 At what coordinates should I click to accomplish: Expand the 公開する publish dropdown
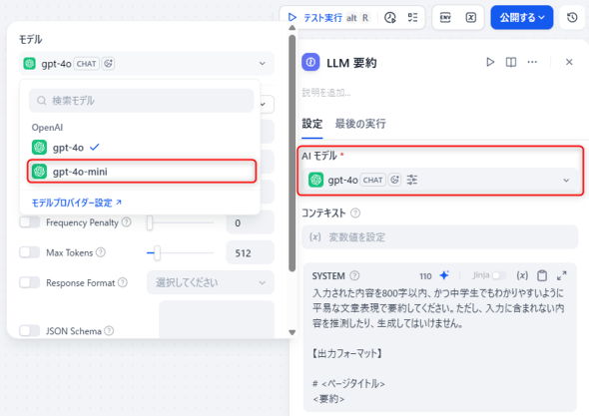pos(522,17)
